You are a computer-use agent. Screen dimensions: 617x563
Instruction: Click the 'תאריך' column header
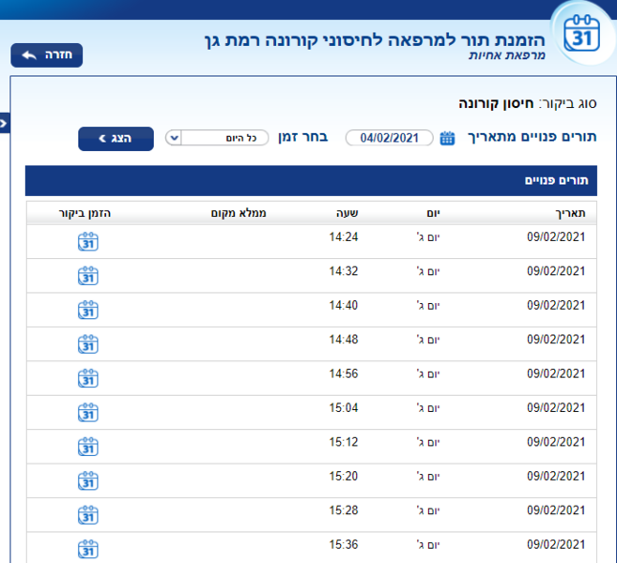coord(570,213)
